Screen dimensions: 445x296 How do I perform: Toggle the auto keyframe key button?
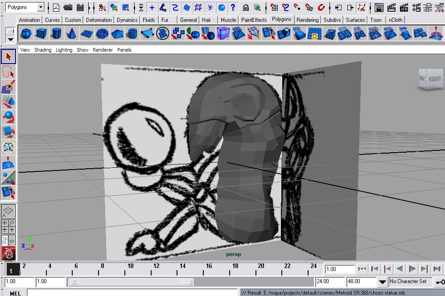(x=440, y=282)
